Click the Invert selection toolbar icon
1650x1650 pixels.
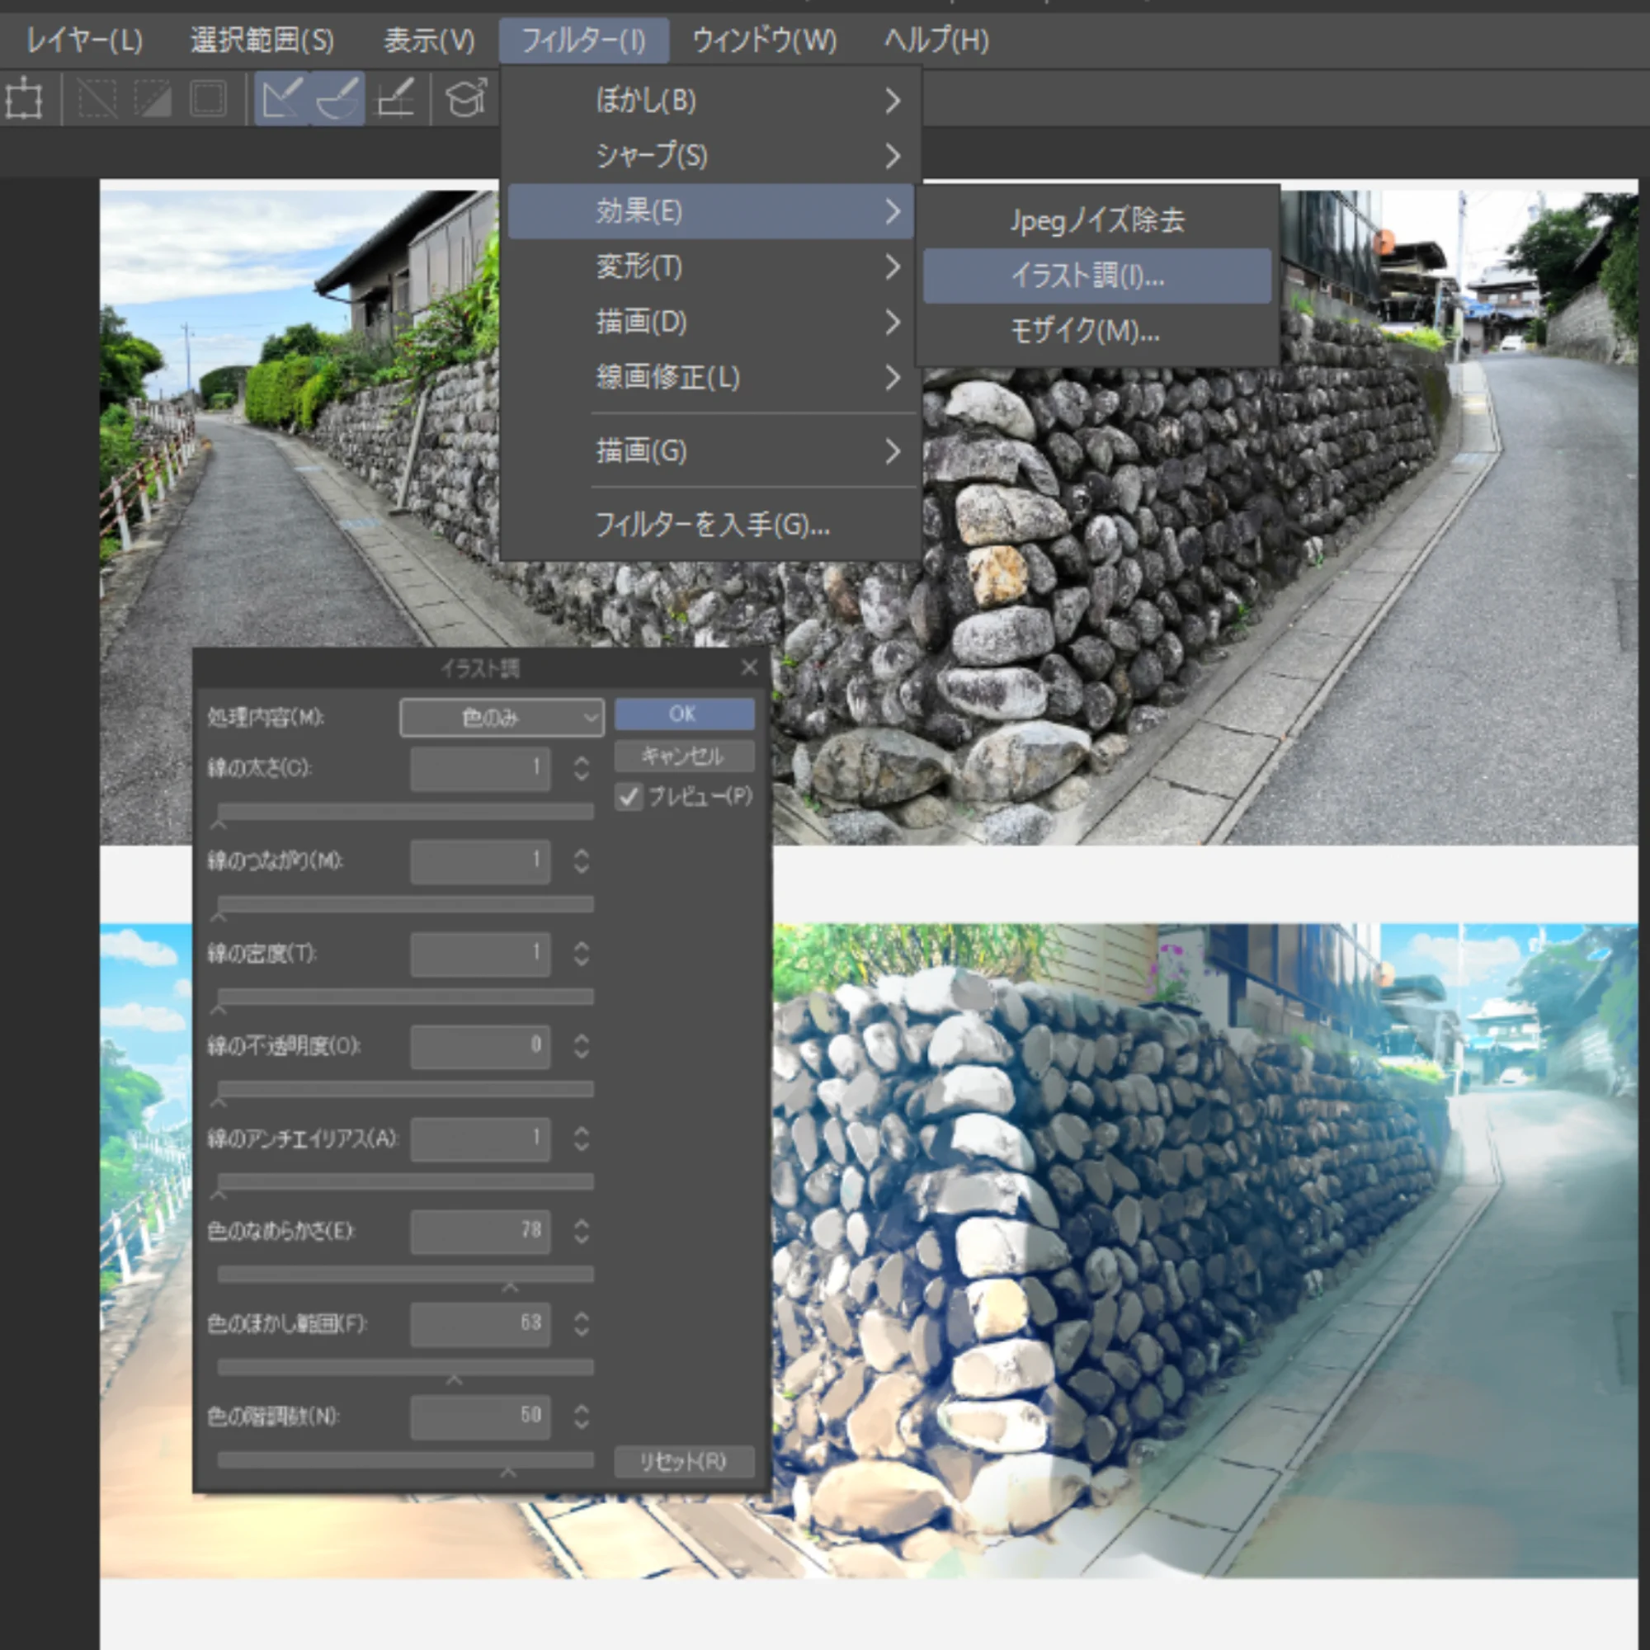[x=153, y=99]
